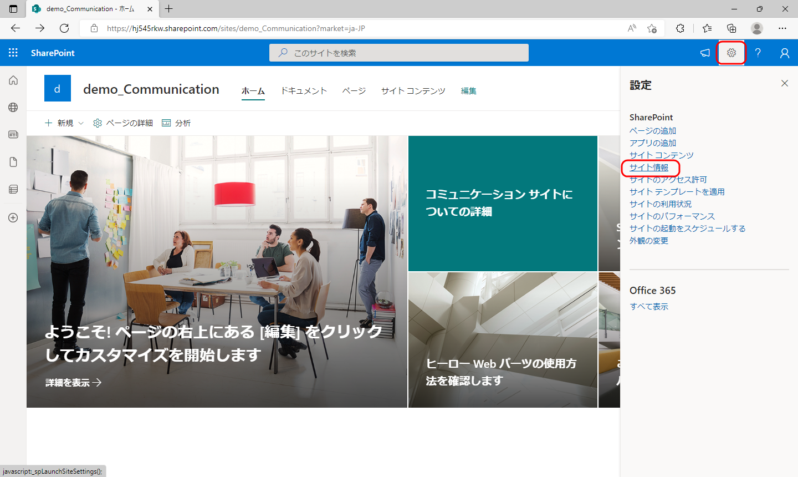
Task: Select the サイト コンテンツ navigation tab
Action: click(x=413, y=91)
